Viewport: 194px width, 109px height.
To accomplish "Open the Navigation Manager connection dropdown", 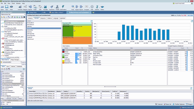I will tap(24, 15).
